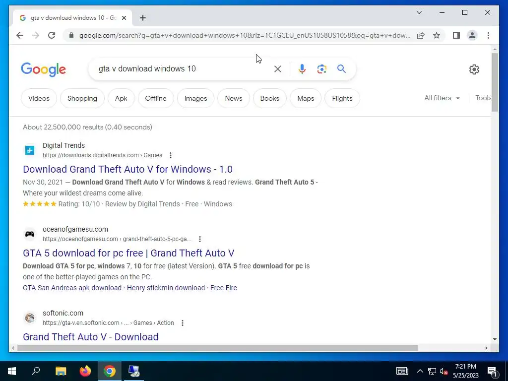Viewport: 508px width, 381px height.
Task: Open the tab search chevron
Action: tap(419, 12)
